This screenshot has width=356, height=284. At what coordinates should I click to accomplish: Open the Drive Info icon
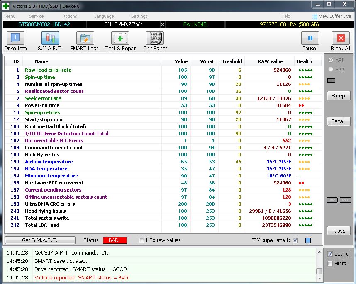(15, 38)
